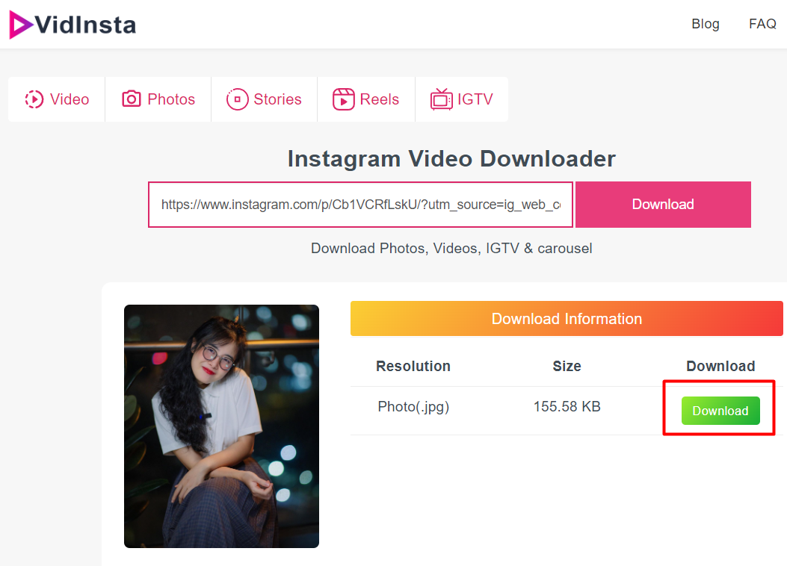Open the Blog link in the header
Viewport: 787px width, 566px height.
tap(706, 24)
